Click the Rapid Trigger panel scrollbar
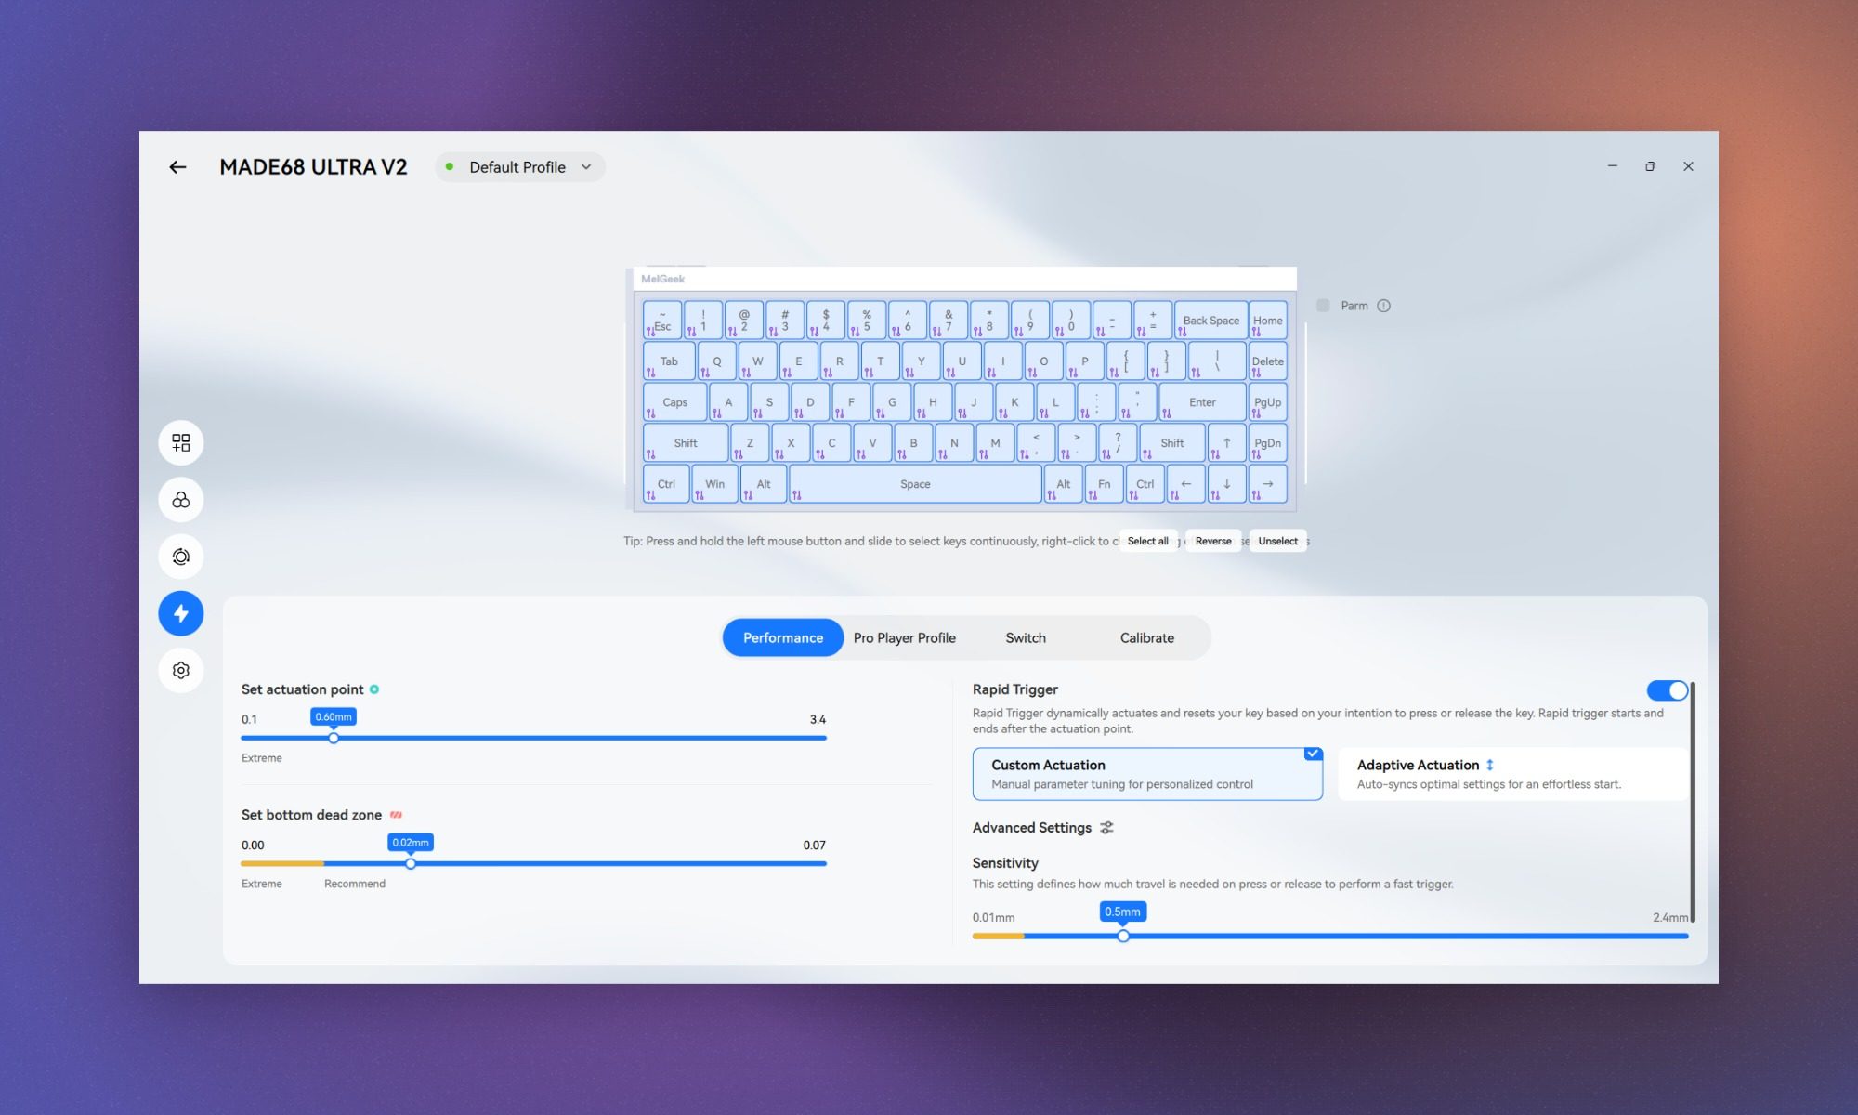Viewport: 1858px width, 1115px height. pos(1693,802)
